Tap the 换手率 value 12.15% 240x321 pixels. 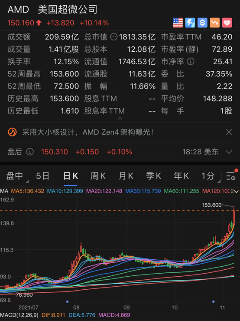[x=66, y=62]
